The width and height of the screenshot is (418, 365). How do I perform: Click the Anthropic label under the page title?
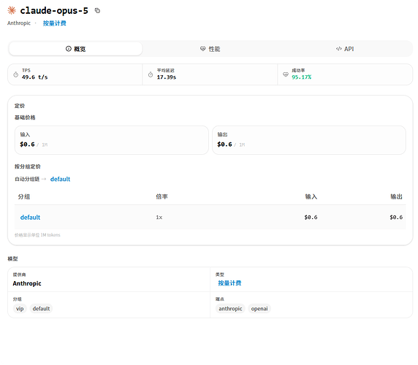pos(19,23)
